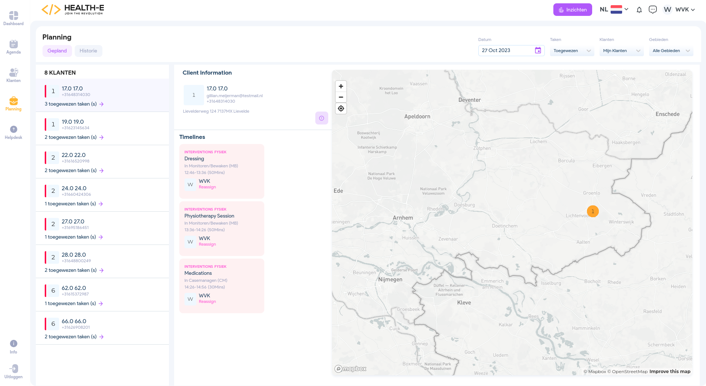The image size is (706, 386).
Task: Click the purple client info icon button
Action: [x=322, y=118]
